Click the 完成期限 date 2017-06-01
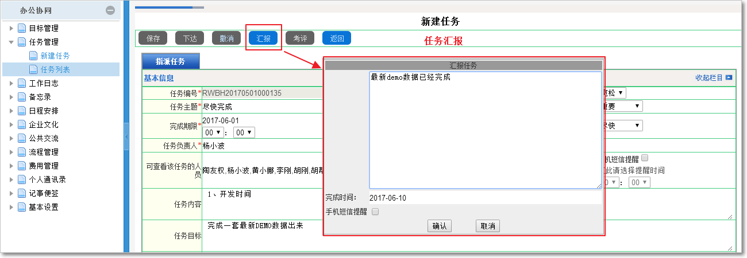 [221, 120]
